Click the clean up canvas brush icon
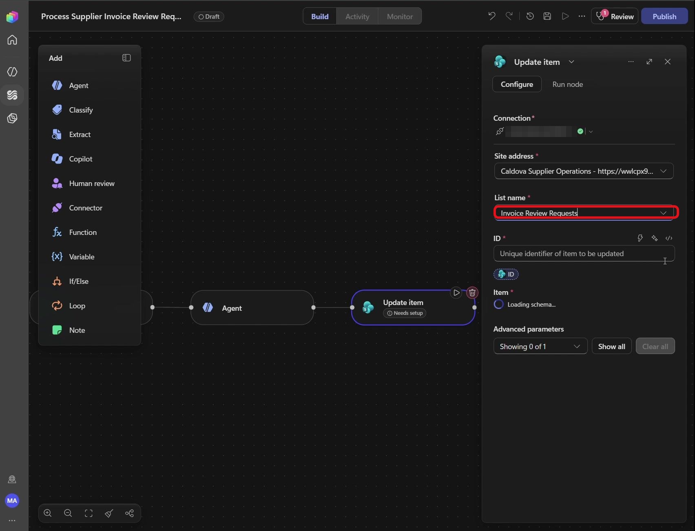Viewport: 695px width, 531px height. pyautogui.click(x=109, y=513)
